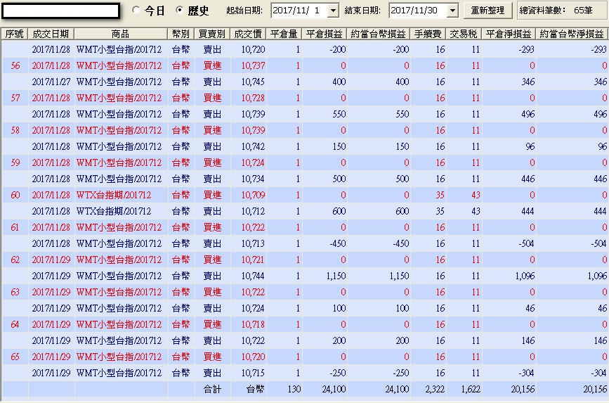The image size is (609, 403).
Task: Click the 約當台幣淨損益 column header
Action: 572,34
